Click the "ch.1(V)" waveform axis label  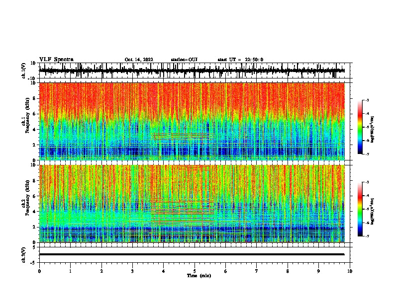pos(23,71)
